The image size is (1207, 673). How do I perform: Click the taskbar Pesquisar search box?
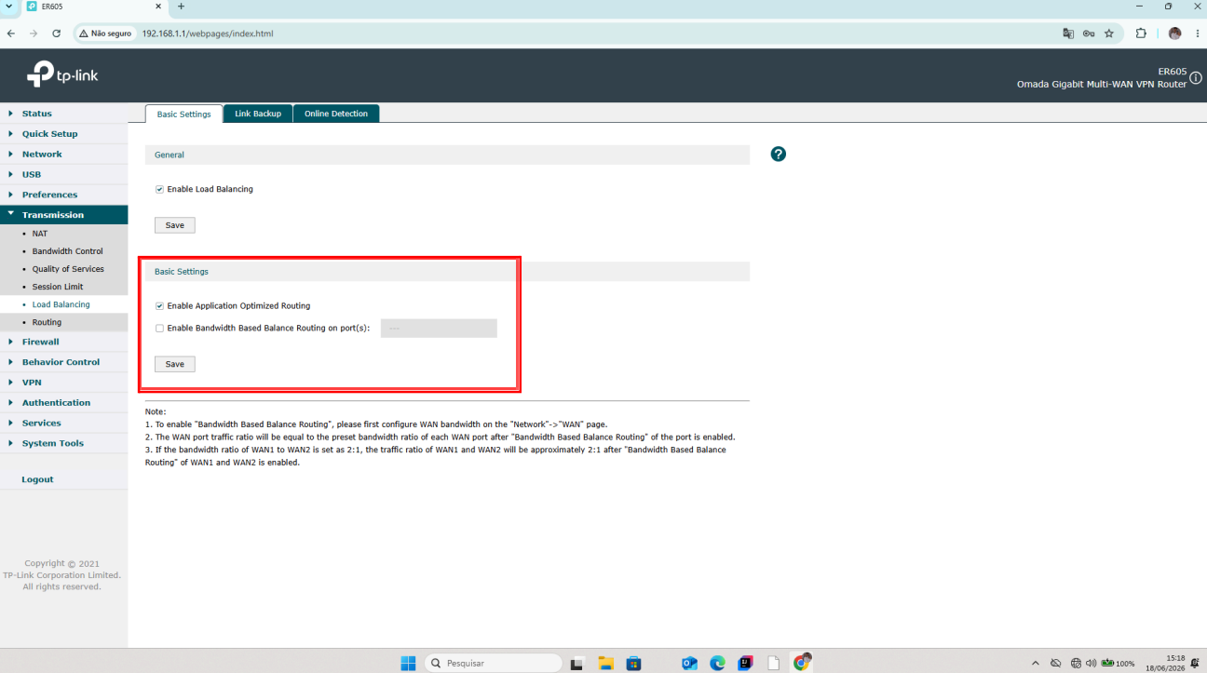(493, 663)
